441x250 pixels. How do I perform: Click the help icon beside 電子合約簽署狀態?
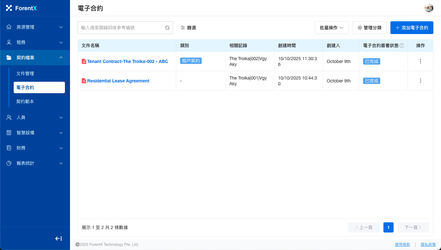[x=402, y=45]
